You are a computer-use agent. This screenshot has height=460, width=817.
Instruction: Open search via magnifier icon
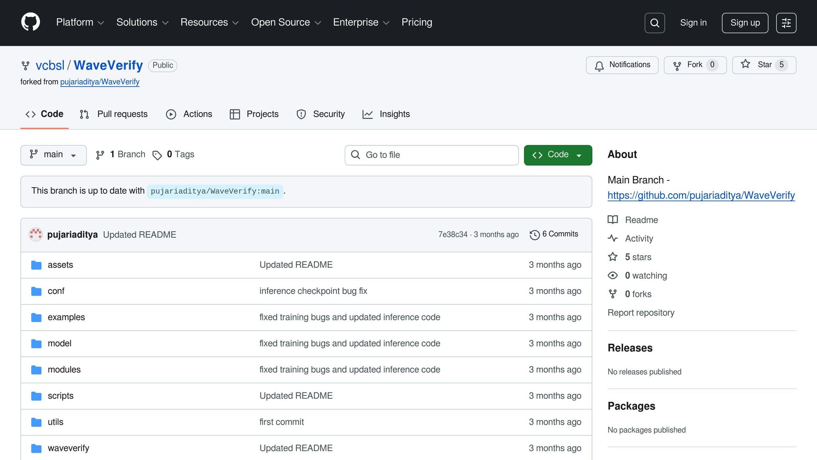[654, 23]
